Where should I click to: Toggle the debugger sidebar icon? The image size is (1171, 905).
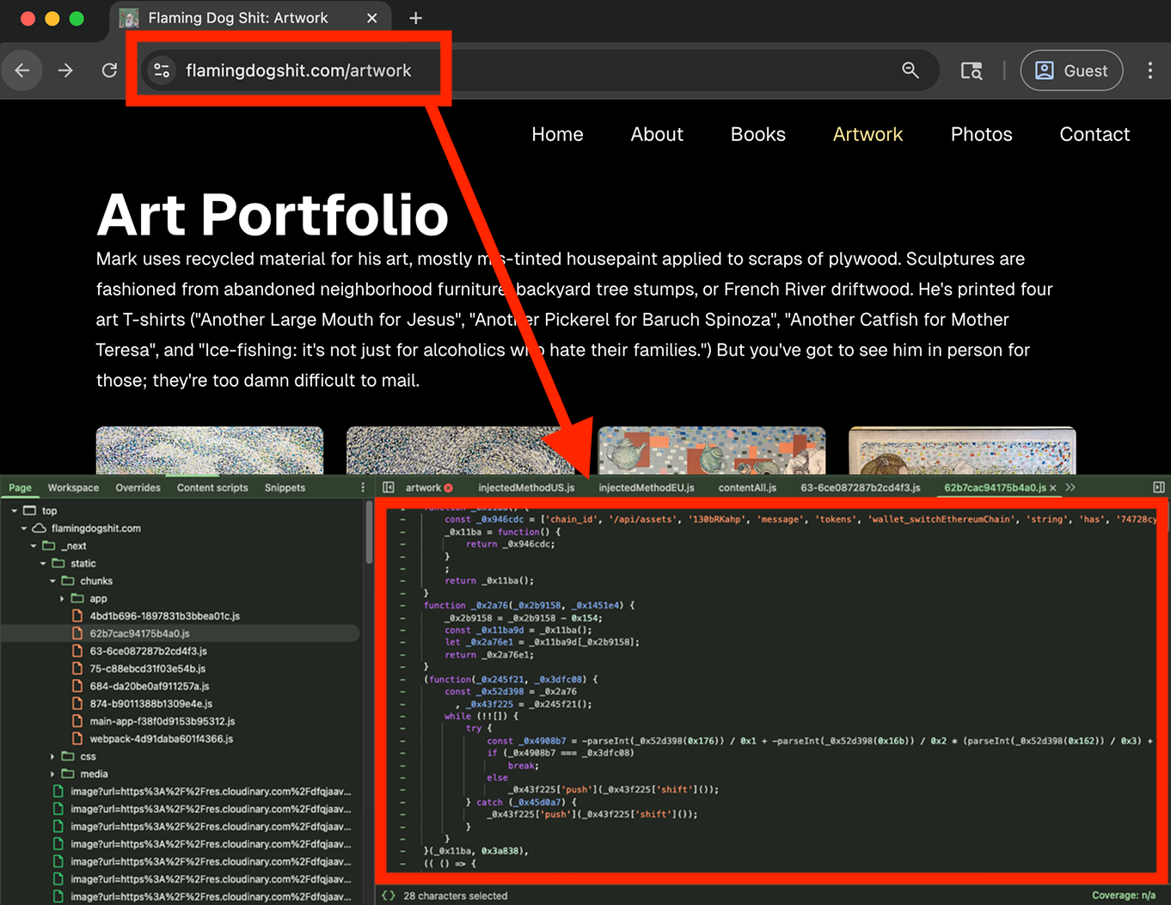point(1158,487)
